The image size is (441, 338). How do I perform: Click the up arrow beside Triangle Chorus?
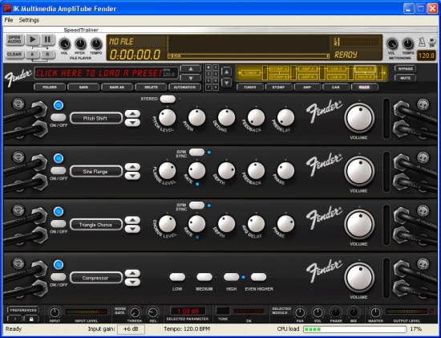pos(132,220)
